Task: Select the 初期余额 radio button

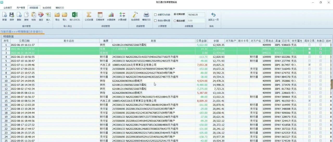Action: (x=175, y=14)
